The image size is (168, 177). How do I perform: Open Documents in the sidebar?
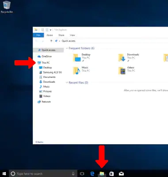(47, 77)
